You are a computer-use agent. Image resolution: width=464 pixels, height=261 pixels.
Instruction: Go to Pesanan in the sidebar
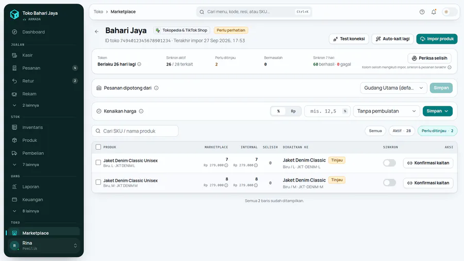coord(44,68)
